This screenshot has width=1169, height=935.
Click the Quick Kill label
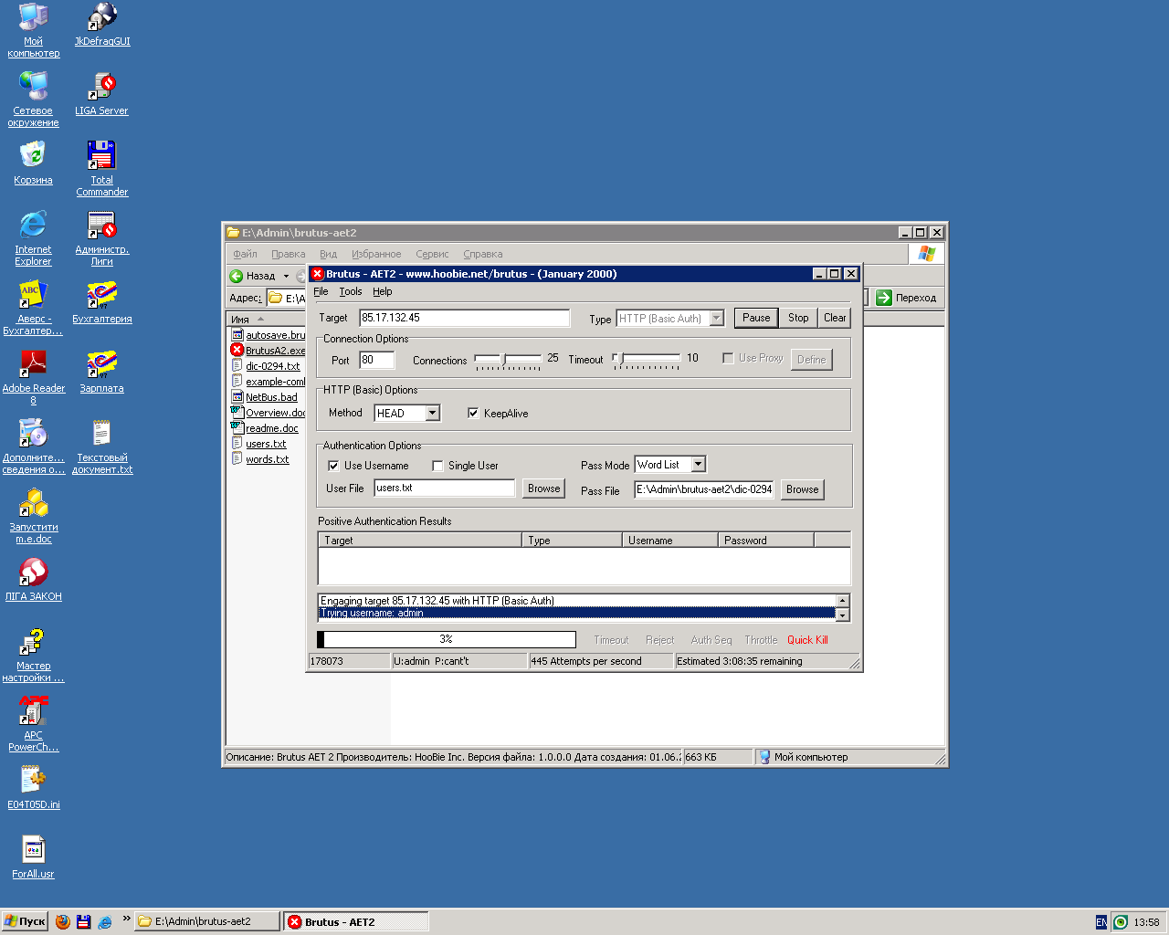(x=807, y=640)
